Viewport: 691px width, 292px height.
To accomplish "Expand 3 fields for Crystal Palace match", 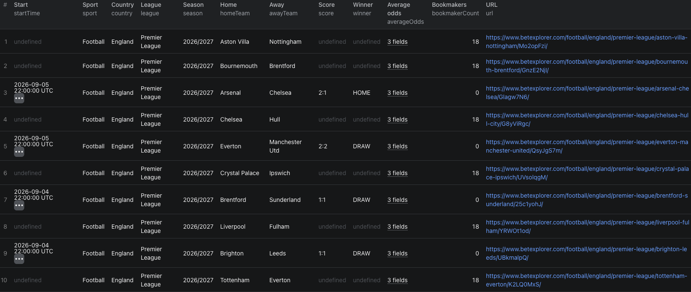I will [397, 173].
